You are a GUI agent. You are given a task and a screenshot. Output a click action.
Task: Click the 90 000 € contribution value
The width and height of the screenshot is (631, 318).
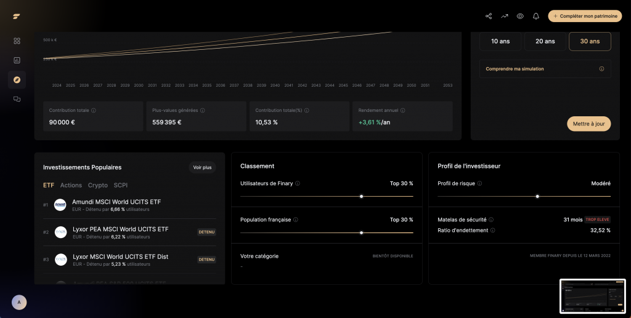pyautogui.click(x=62, y=122)
